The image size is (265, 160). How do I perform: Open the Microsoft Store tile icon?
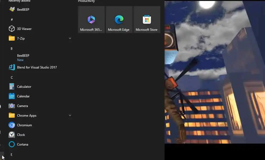coord(147,20)
